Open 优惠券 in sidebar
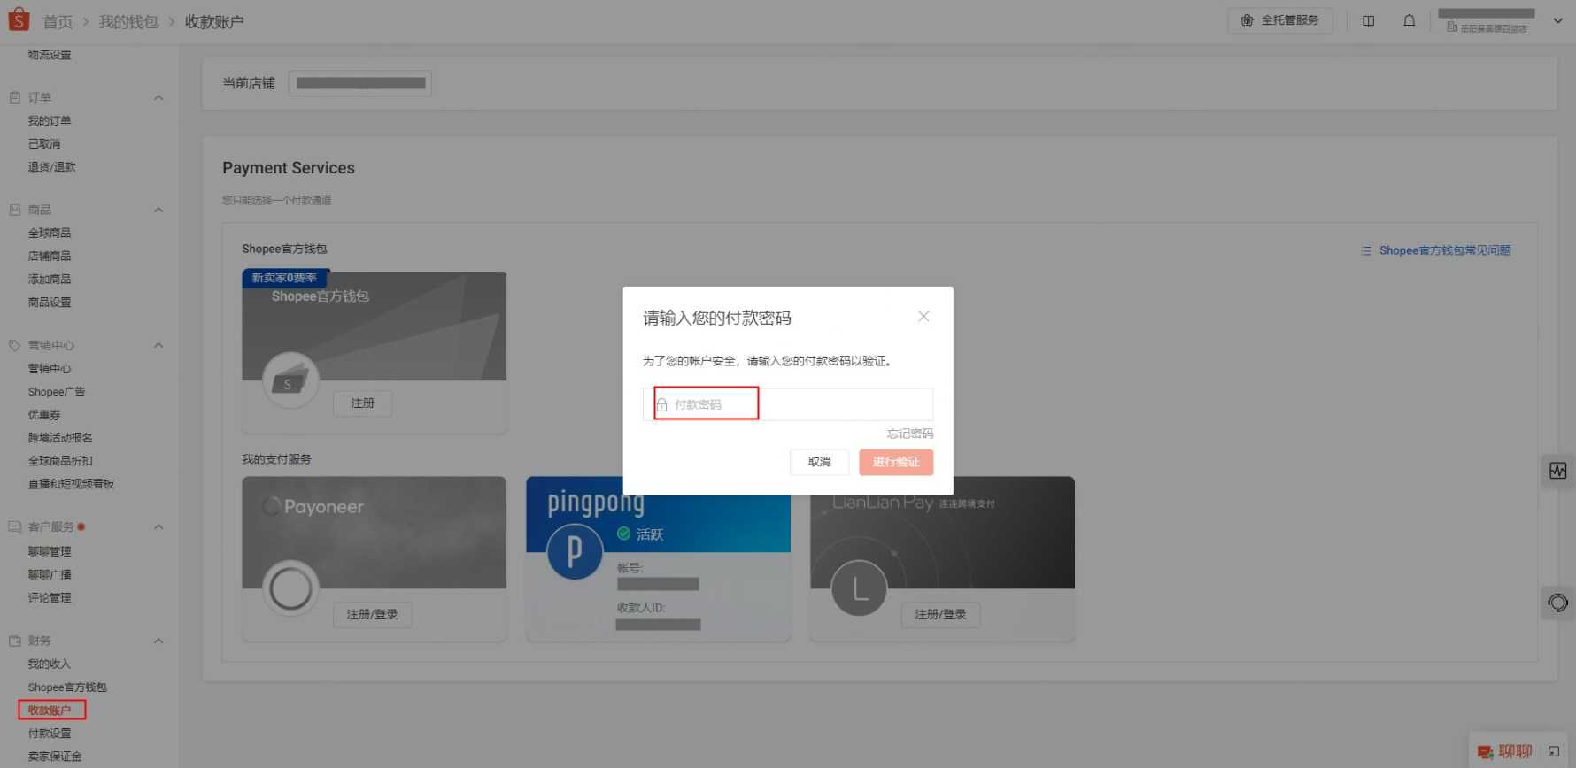The height and width of the screenshot is (768, 1576). pos(44,414)
